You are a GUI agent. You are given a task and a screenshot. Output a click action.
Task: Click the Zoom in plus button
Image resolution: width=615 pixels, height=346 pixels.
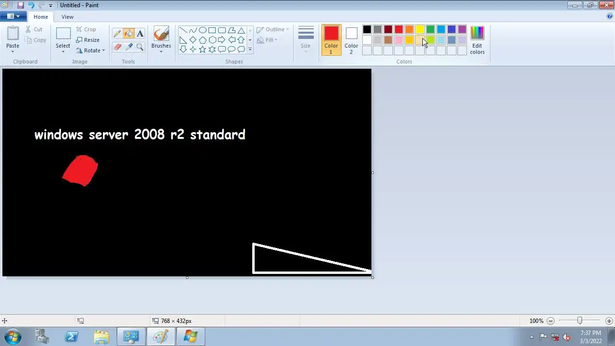click(x=609, y=321)
